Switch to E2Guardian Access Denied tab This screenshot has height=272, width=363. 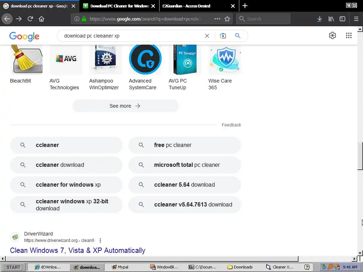coord(186,6)
